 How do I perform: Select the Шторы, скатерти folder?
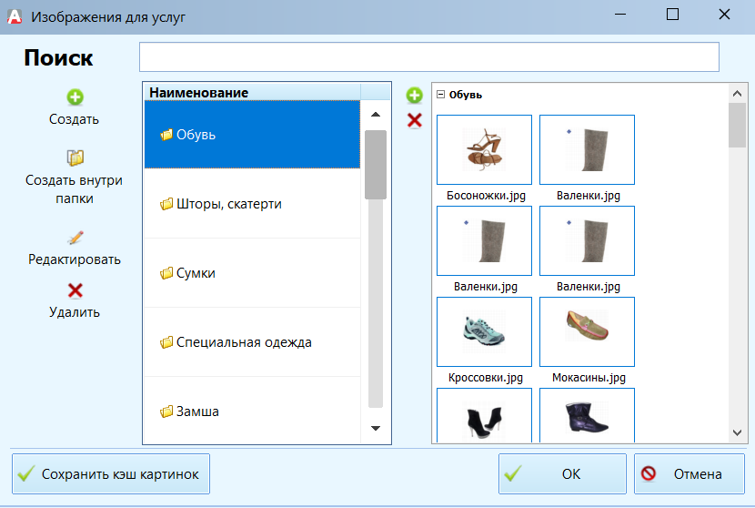[x=252, y=204]
